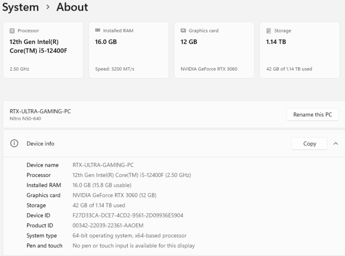Viewport: 345px width, 256px height.
Task: Click the NVIDIA GeForce RTX 3060 label in the Graphics card tile
Action: (209, 69)
